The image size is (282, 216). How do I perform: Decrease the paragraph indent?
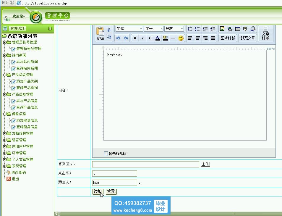[205, 29]
